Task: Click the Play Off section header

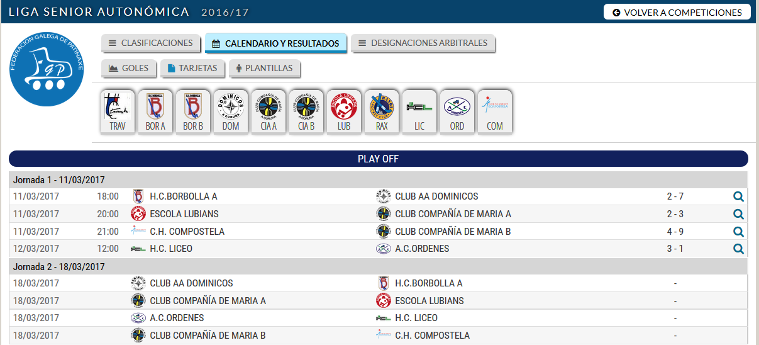Action: click(379, 159)
